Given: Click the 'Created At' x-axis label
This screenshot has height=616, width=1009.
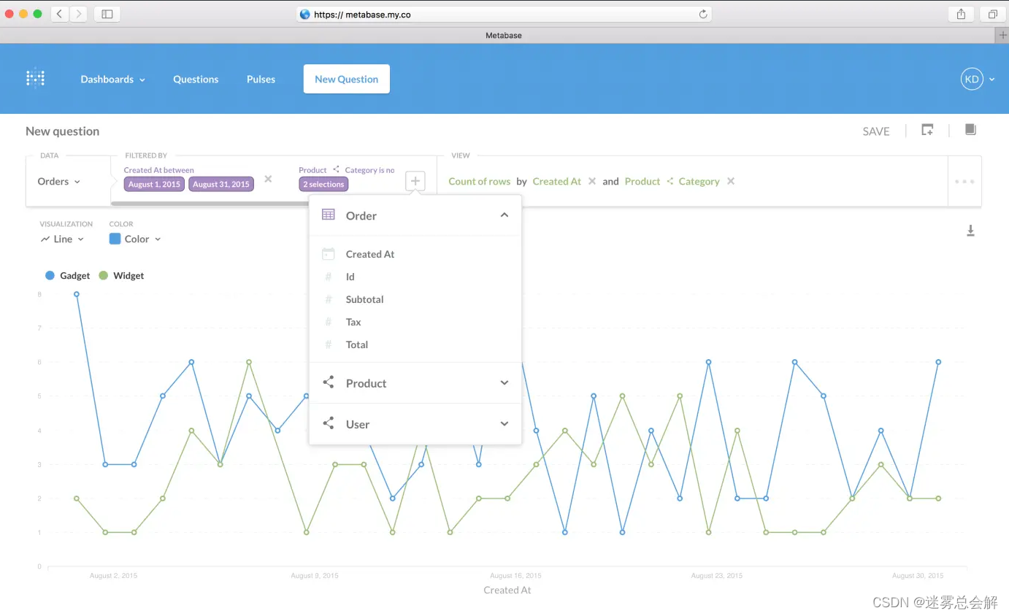Looking at the screenshot, I should pyautogui.click(x=507, y=590).
